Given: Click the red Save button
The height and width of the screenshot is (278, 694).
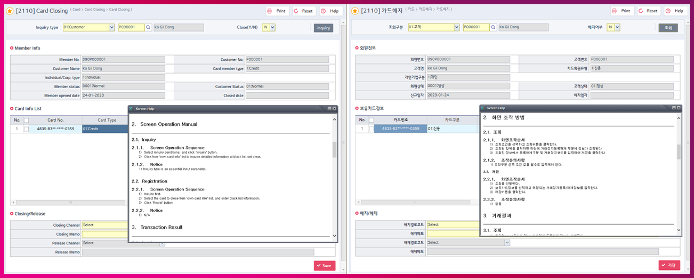Looking at the screenshot, I should pyautogui.click(x=324, y=265).
